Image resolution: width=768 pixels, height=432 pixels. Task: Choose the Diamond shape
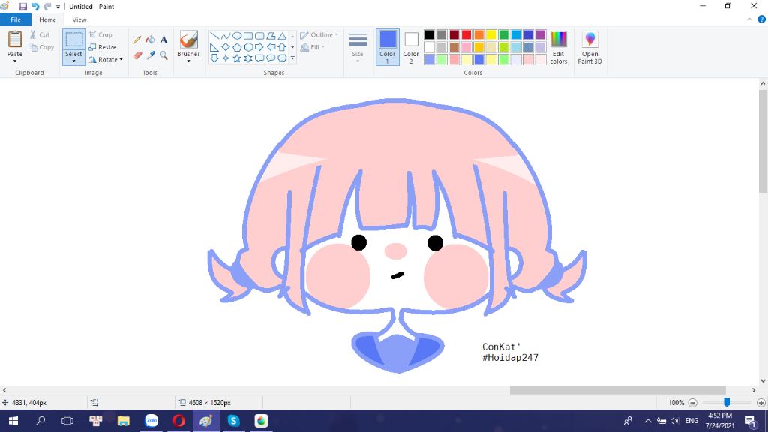click(225, 47)
